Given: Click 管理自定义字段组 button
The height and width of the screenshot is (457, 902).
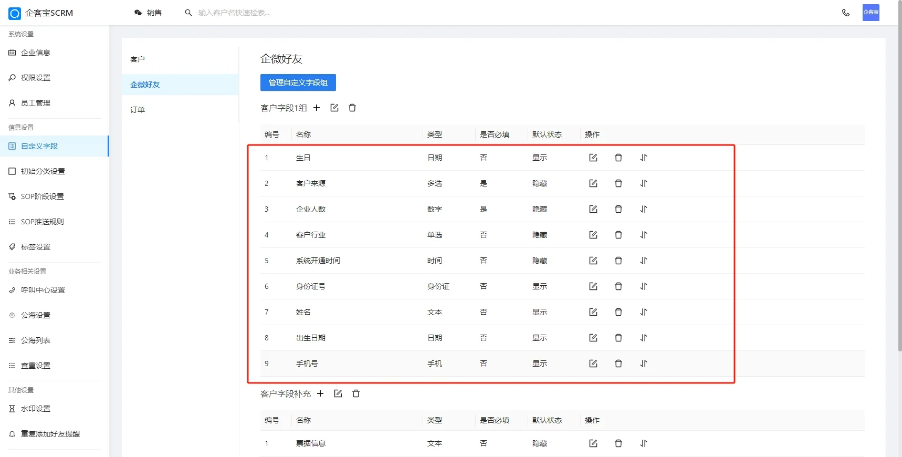Looking at the screenshot, I should coord(298,82).
